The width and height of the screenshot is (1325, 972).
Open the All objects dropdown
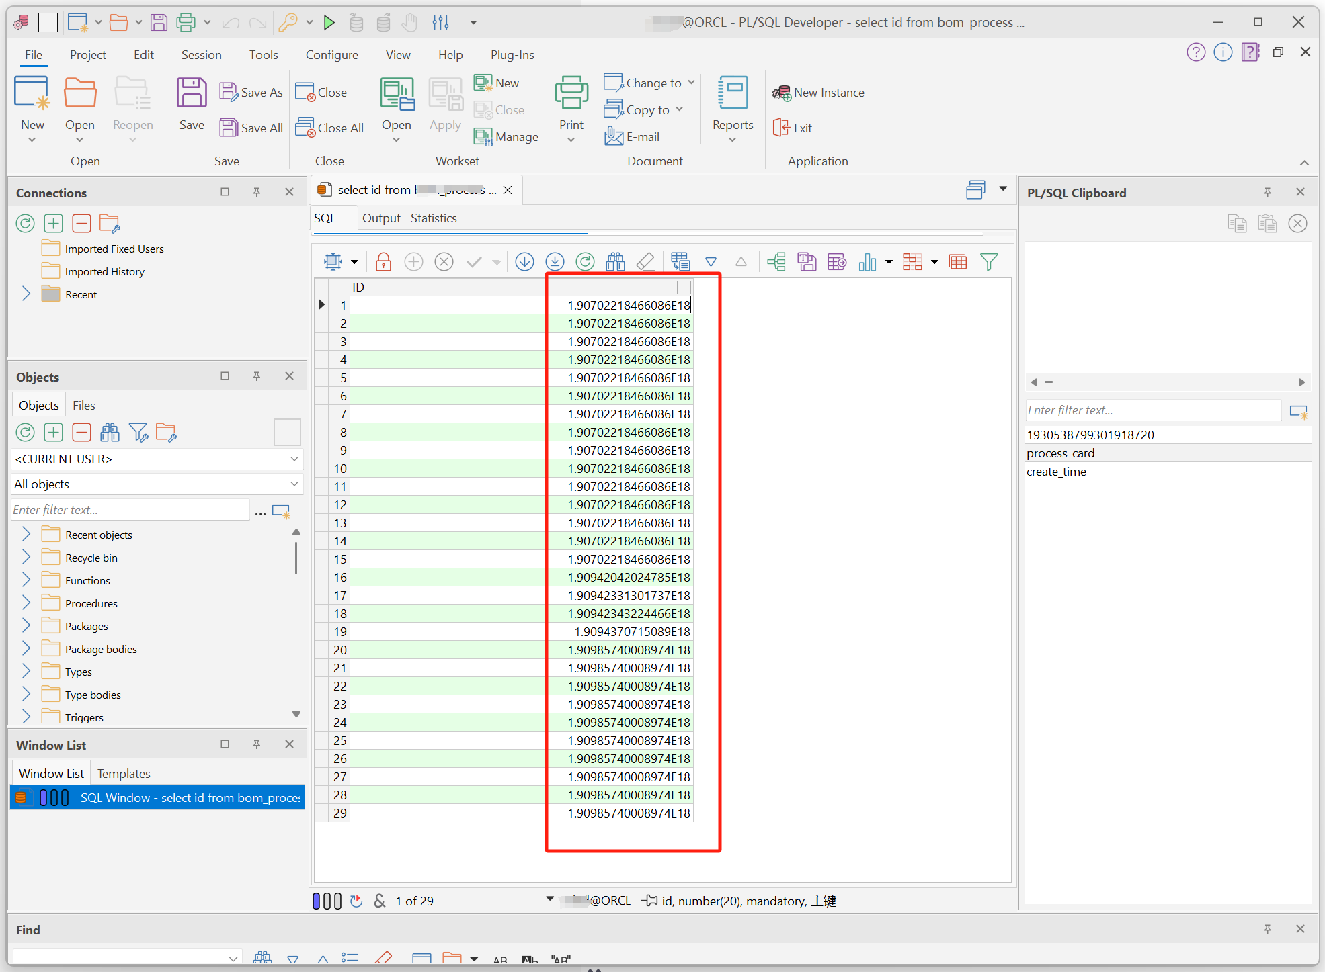[294, 484]
